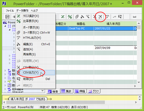Open card view from toolbar icon
Image resolution: width=144 pixels, height=111 pixels.
(x=77, y=17)
